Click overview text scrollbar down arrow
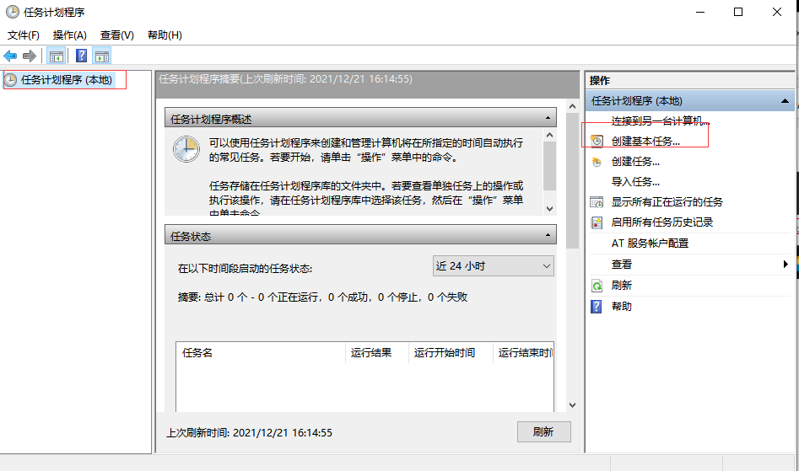The height and width of the screenshot is (471, 799). coord(549,209)
